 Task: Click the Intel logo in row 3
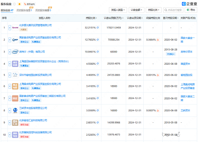(x=15, y=52)
